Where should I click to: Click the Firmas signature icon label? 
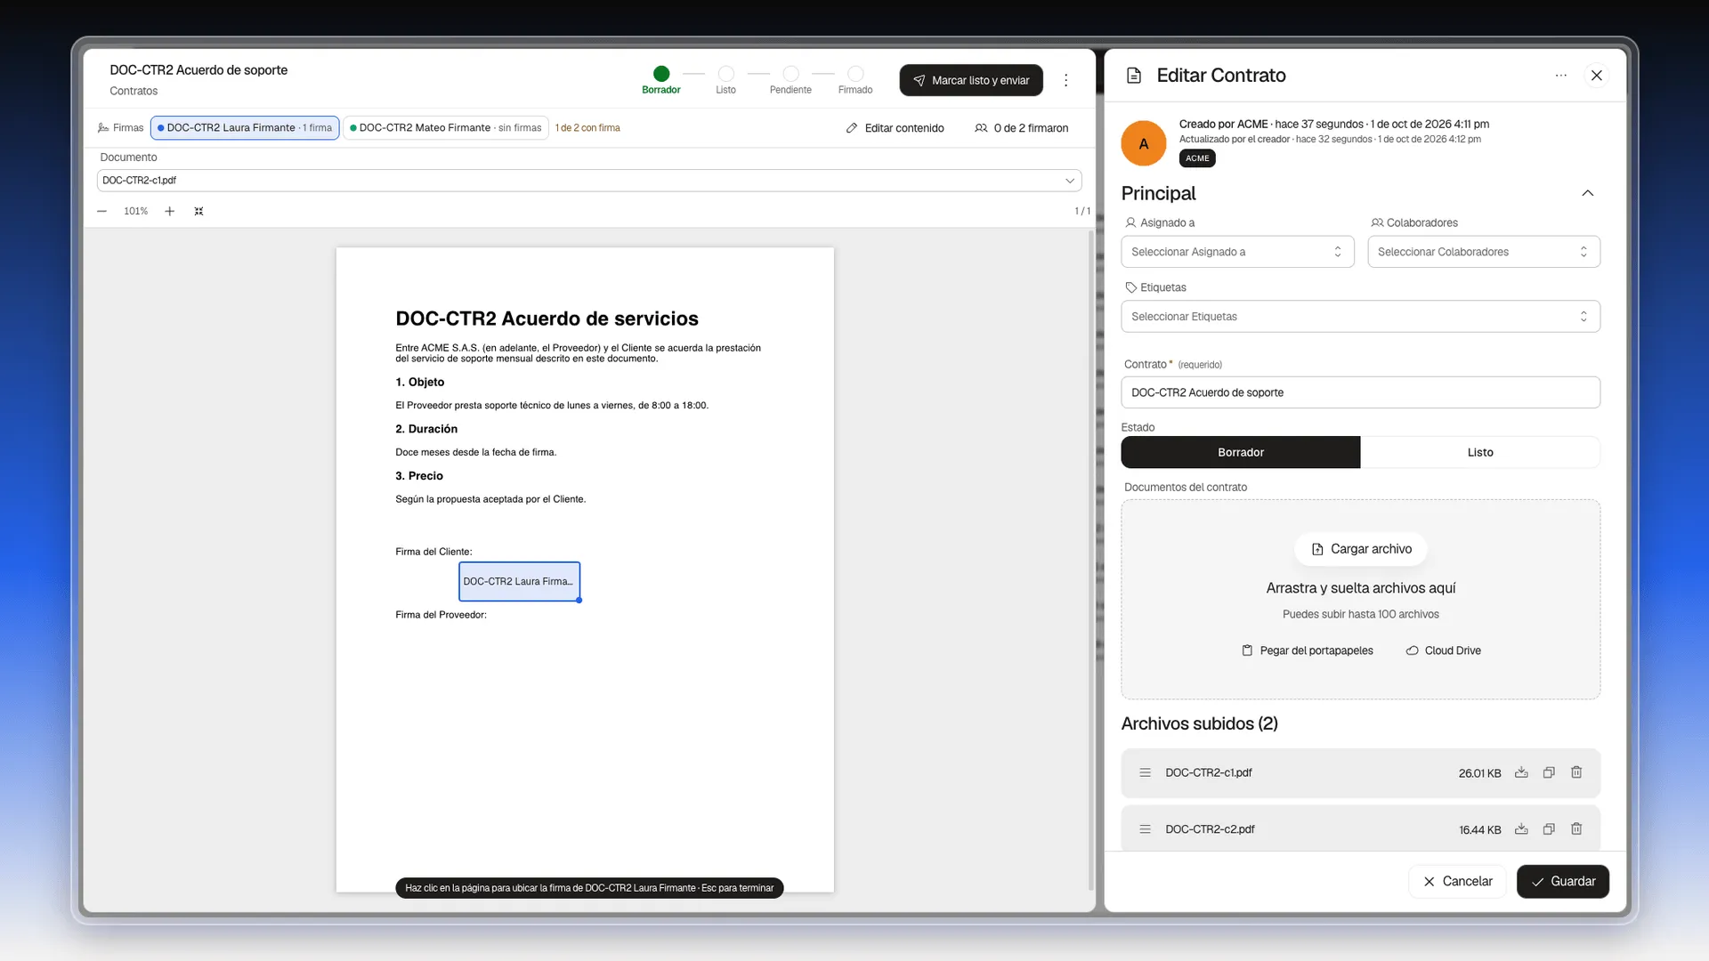click(121, 128)
